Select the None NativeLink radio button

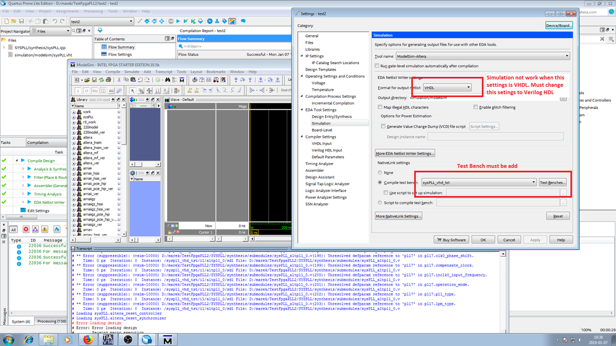tap(380, 172)
